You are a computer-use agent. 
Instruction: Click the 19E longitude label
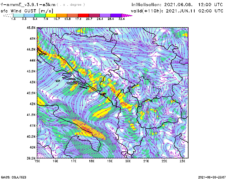pos(110,161)
